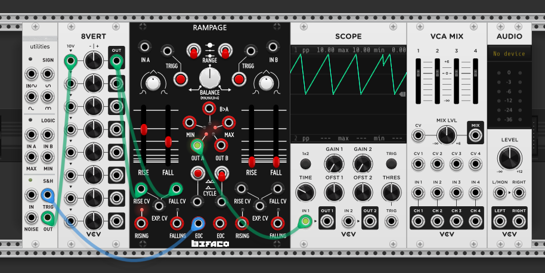This screenshot has width=545, height=273.
Task: Toggle channel A RANGE switch
Action: click(x=194, y=51)
